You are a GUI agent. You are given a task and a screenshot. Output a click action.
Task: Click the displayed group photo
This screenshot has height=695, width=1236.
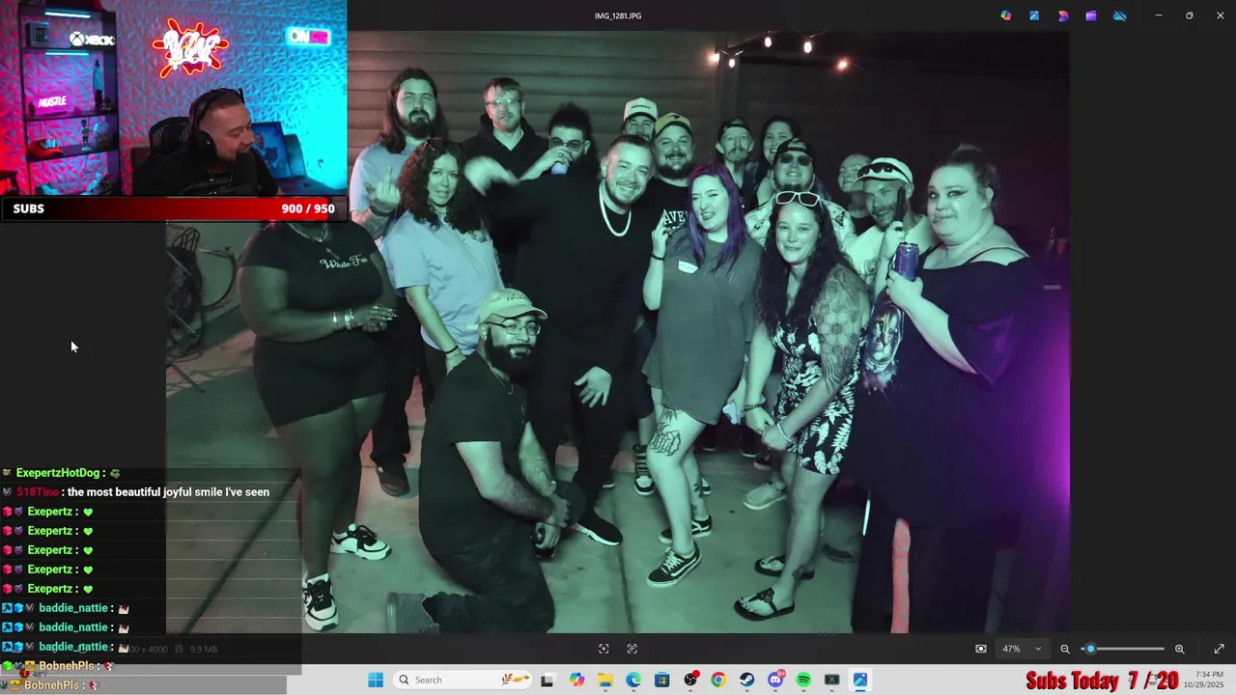[618, 332]
